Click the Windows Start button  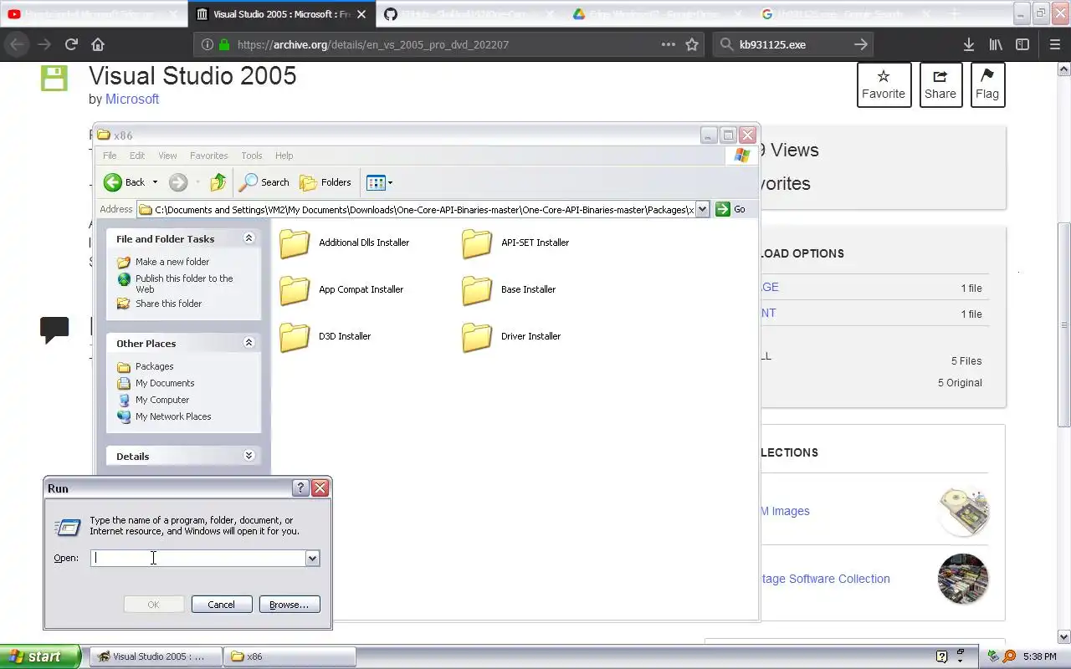(x=40, y=656)
